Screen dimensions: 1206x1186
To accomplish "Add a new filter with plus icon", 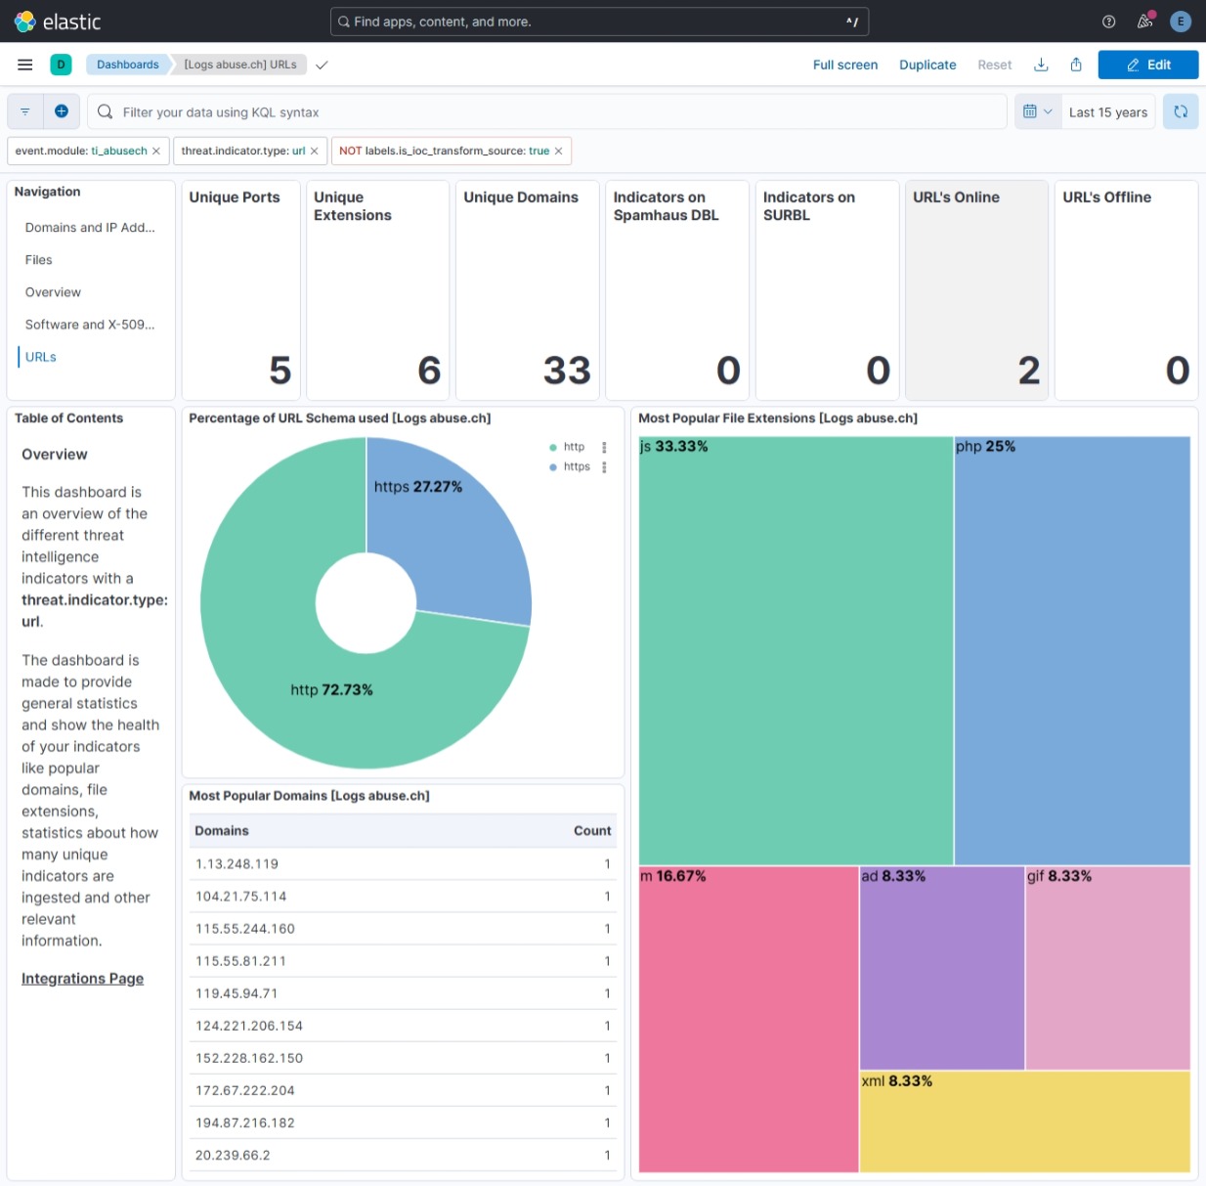I will [61, 111].
